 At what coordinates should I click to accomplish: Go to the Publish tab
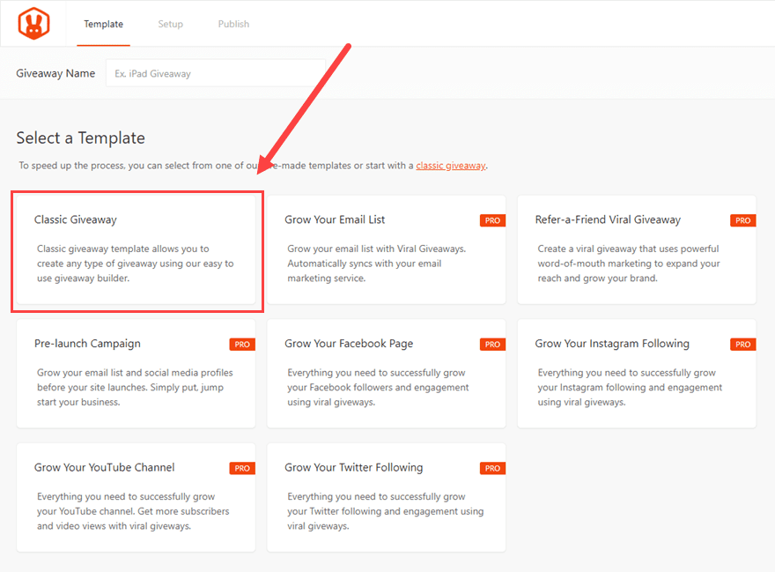[x=233, y=24]
